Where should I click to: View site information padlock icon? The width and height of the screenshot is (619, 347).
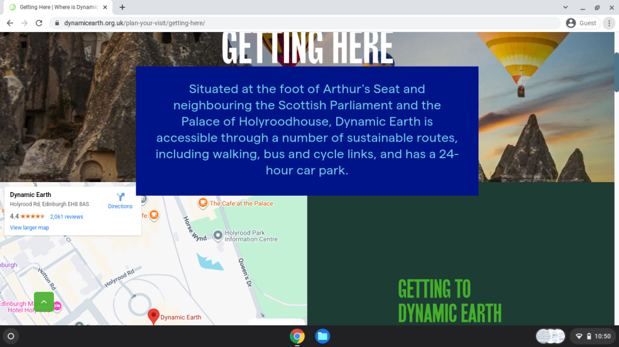[x=57, y=23]
